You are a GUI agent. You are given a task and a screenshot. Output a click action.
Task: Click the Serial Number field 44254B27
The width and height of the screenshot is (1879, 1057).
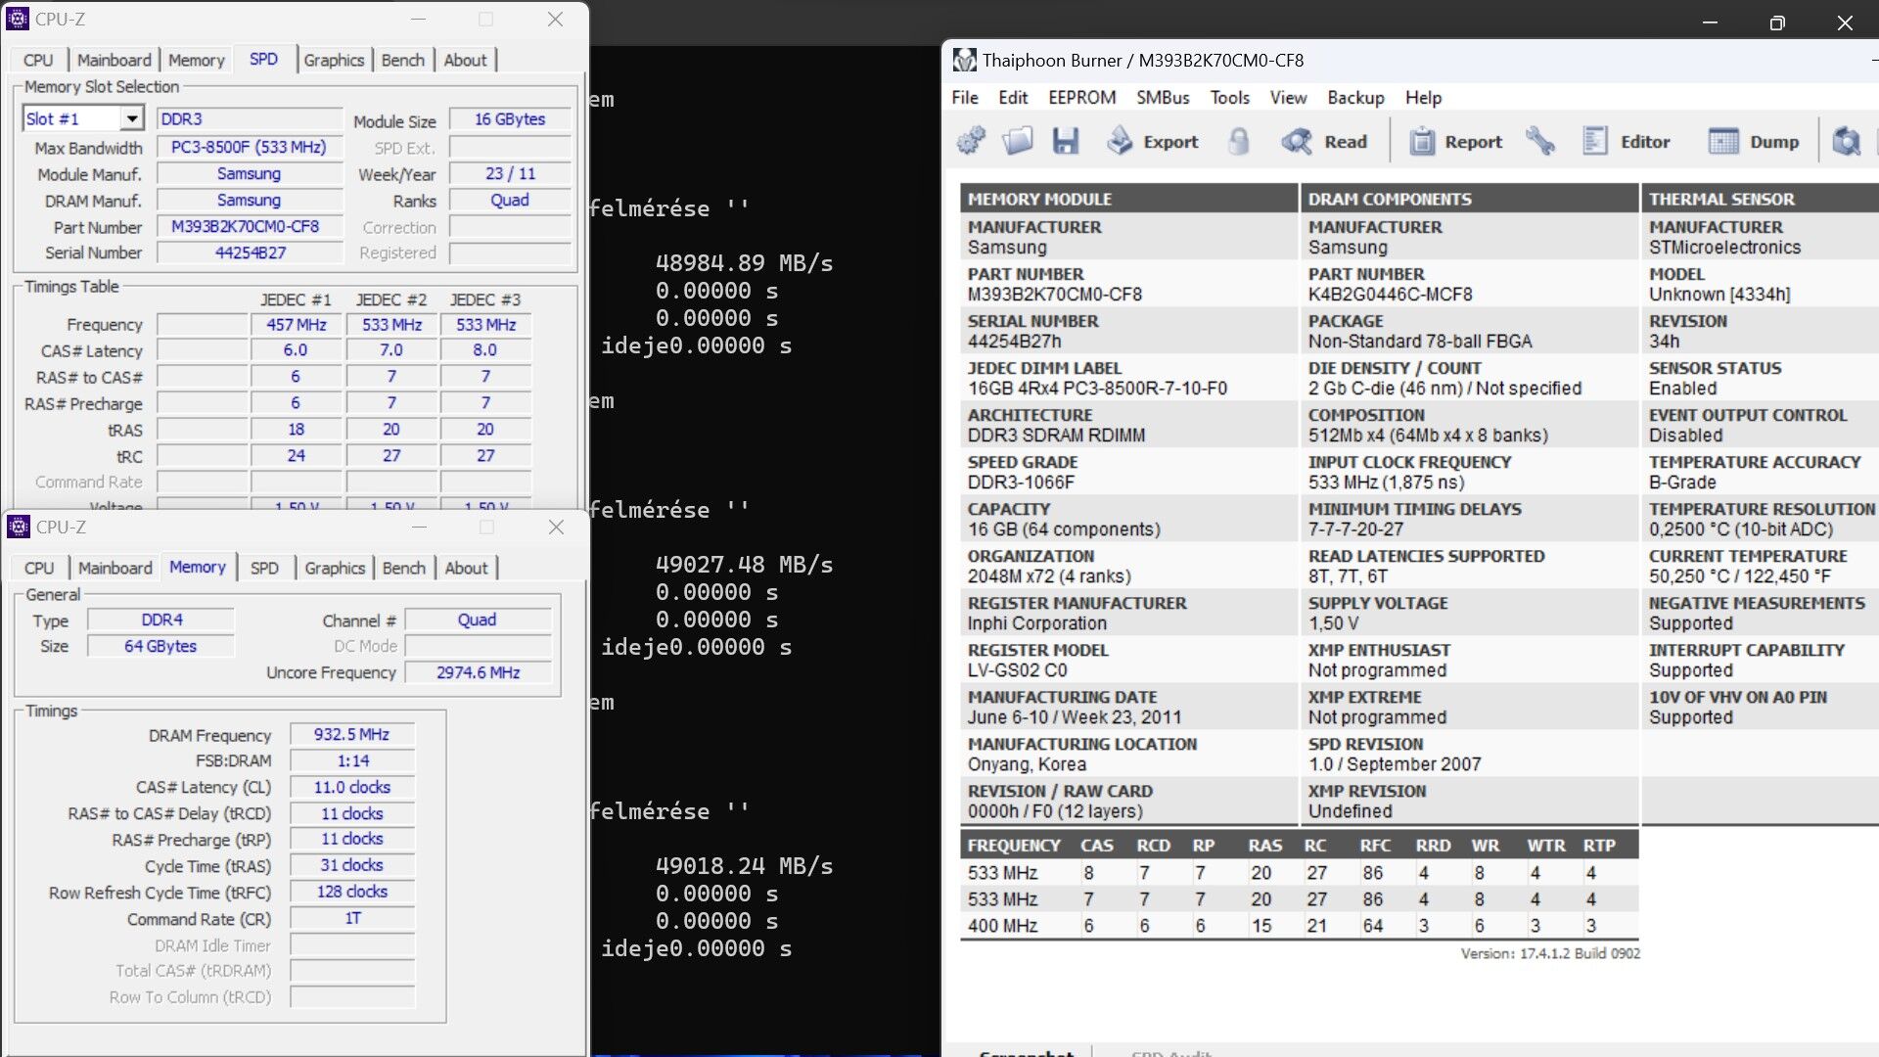tap(250, 253)
